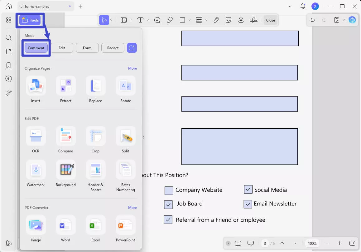This screenshot has height=252, width=361.
Task: Apply a Stamp annotation
Action: point(241,20)
